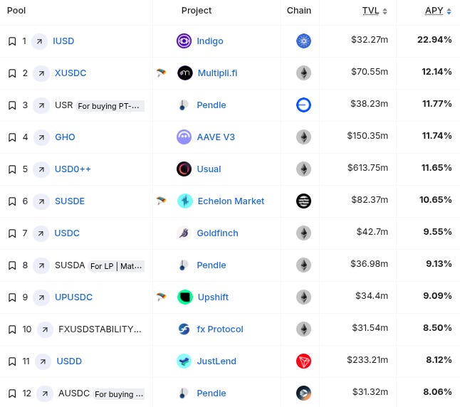Open external link arrow for FXUSDSTABILITY
The width and height of the screenshot is (460, 407).
click(45, 329)
